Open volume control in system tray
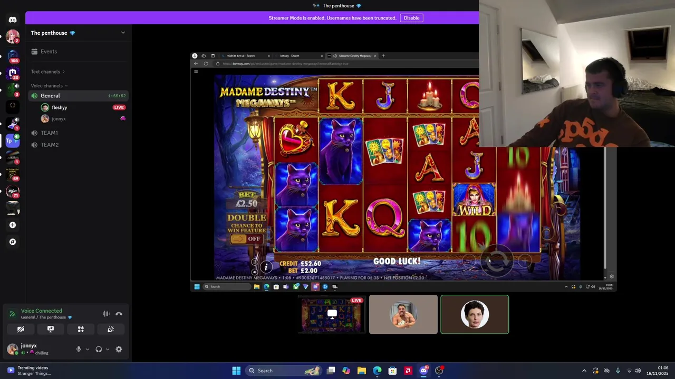This screenshot has height=379, width=675. (x=638, y=371)
